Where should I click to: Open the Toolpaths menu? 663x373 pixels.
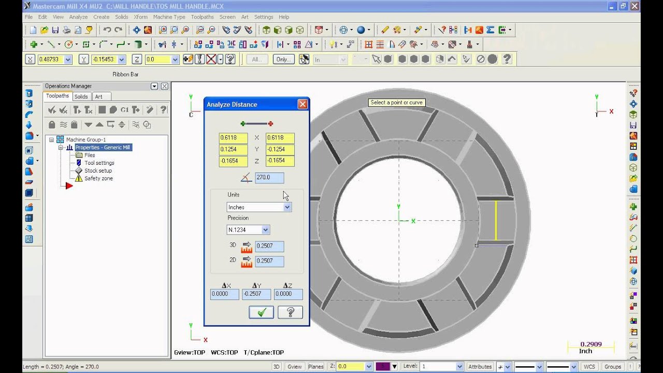click(202, 17)
